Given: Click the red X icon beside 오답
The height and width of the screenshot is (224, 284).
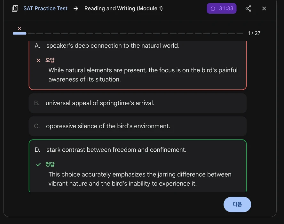Looking at the screenshot, I should pos(38,60).
